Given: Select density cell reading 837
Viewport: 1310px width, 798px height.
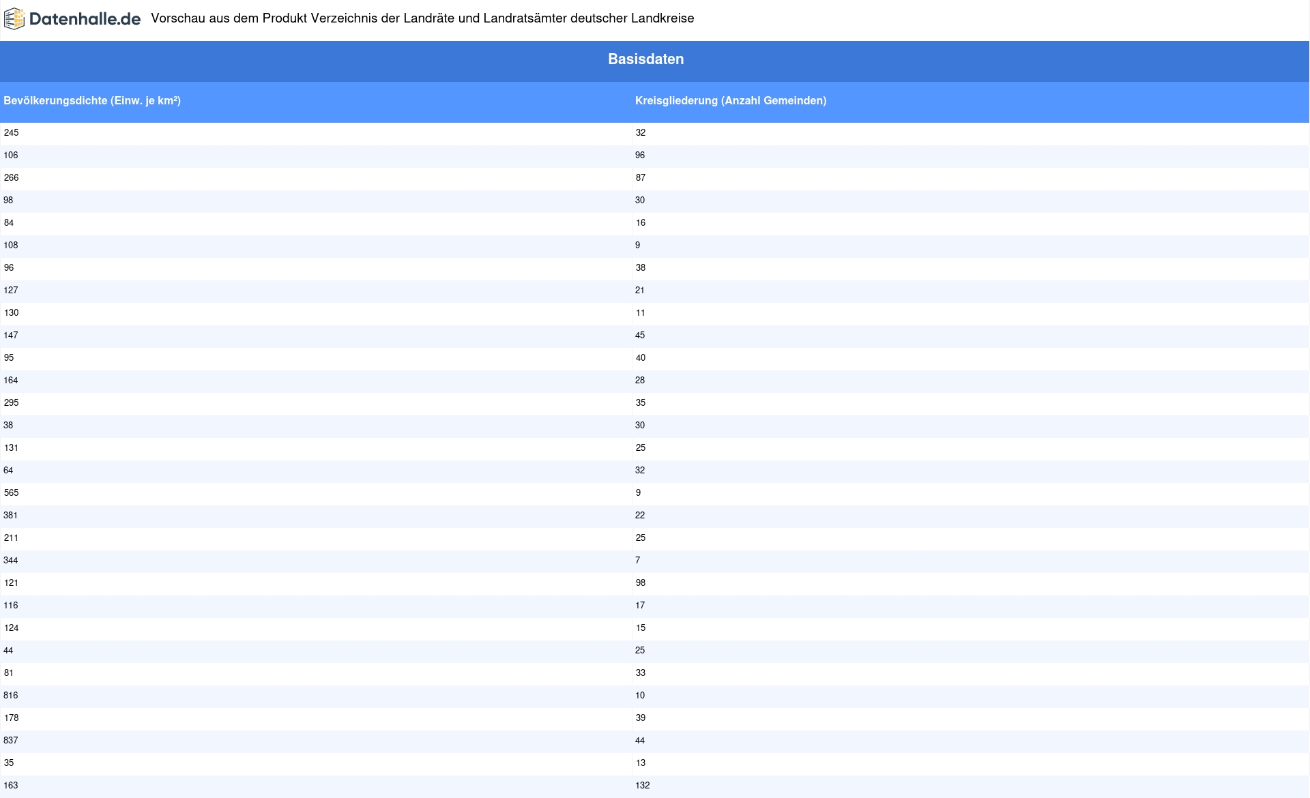Looking at the screenshot, I should [11, 741].
